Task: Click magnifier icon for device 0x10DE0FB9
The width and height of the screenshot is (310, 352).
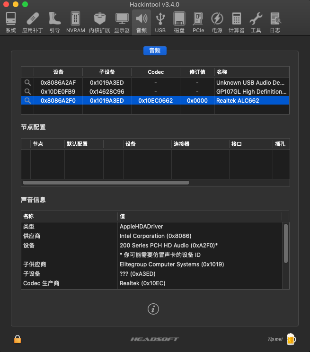Action: click(x=27, y=92)
